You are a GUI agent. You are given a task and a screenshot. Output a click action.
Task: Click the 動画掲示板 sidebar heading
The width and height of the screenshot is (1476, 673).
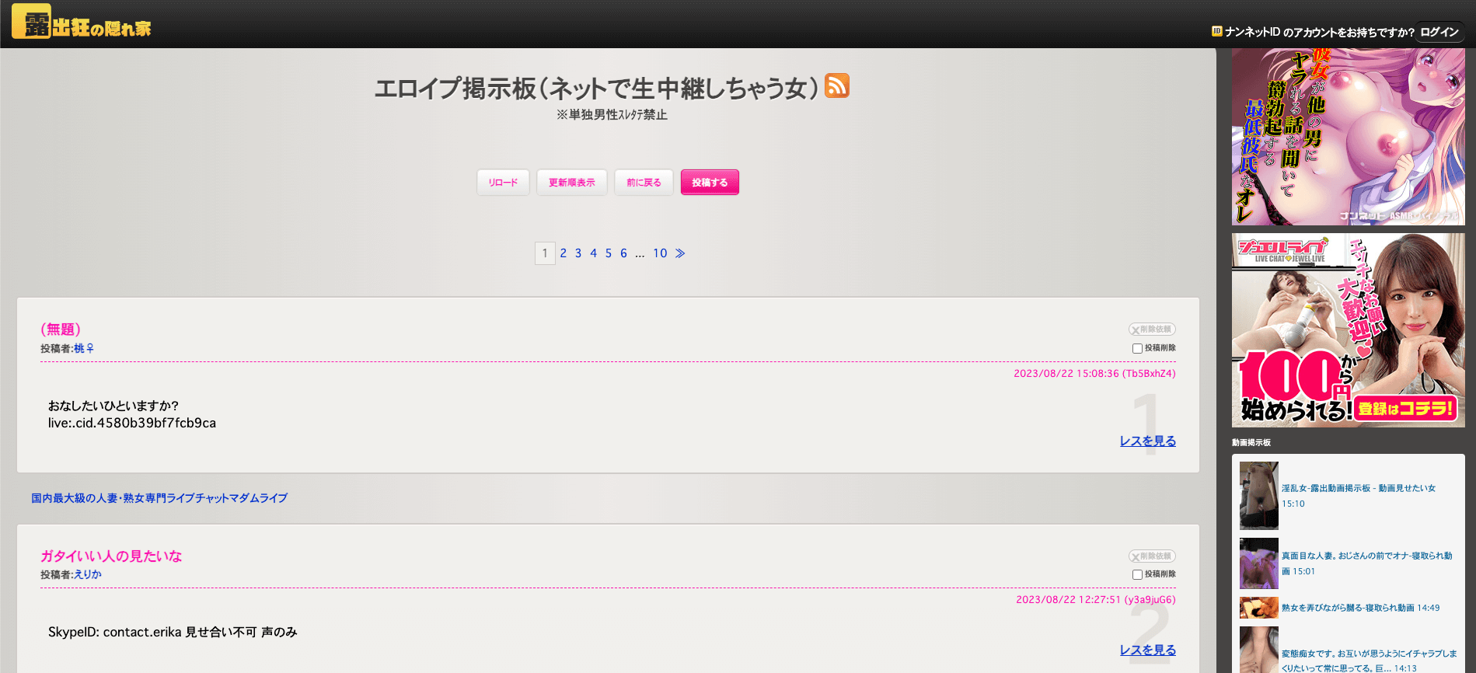pyautogui.click(x=1251, y=443)
